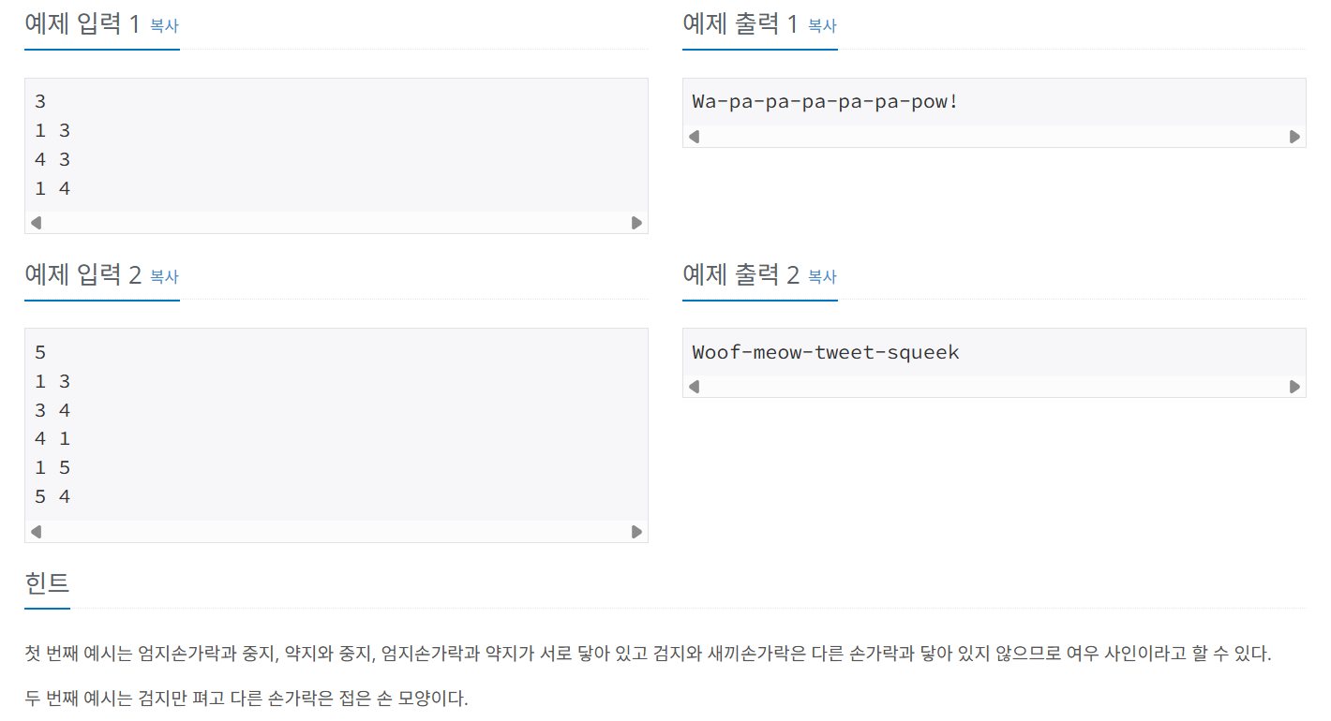1331x721 pixels.
Task: Click the scrollbar track under 예제 입력 2
Action: point(337,532)
